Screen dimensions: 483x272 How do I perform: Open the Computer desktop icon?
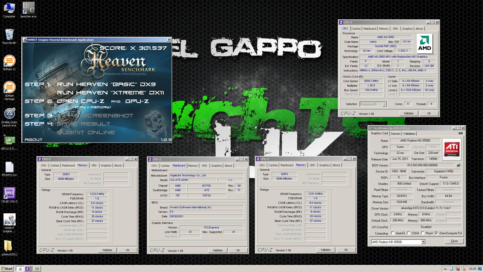pyautogui.click(x=9, y=10)
